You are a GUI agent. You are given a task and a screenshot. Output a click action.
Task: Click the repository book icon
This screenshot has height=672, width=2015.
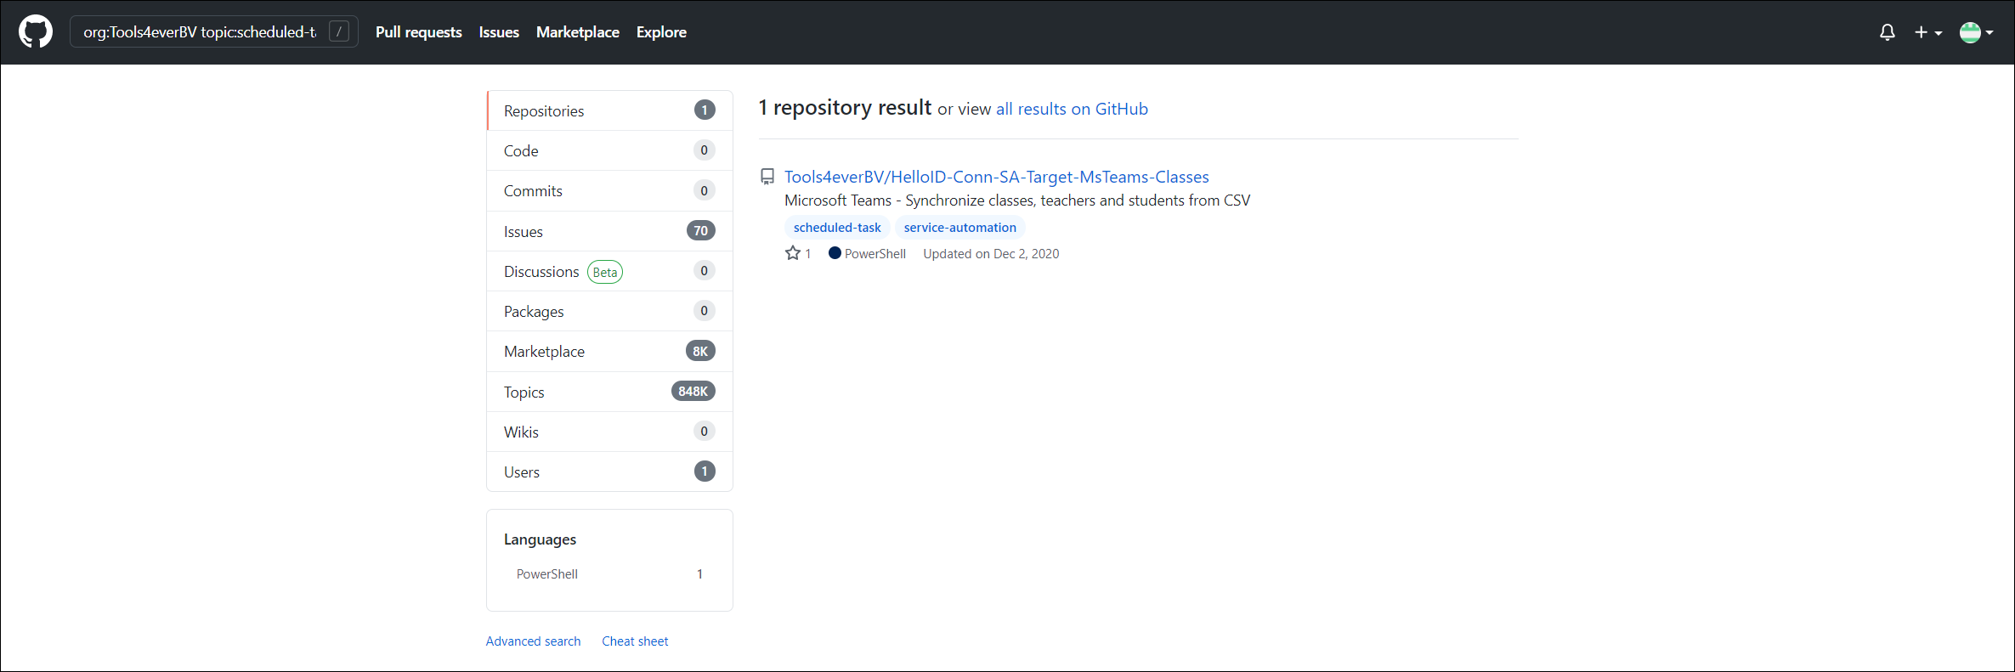pos(767,177)
